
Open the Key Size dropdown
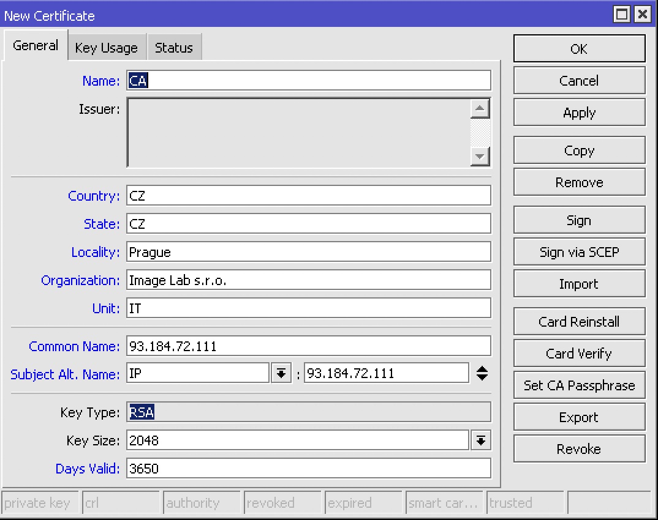482,440
